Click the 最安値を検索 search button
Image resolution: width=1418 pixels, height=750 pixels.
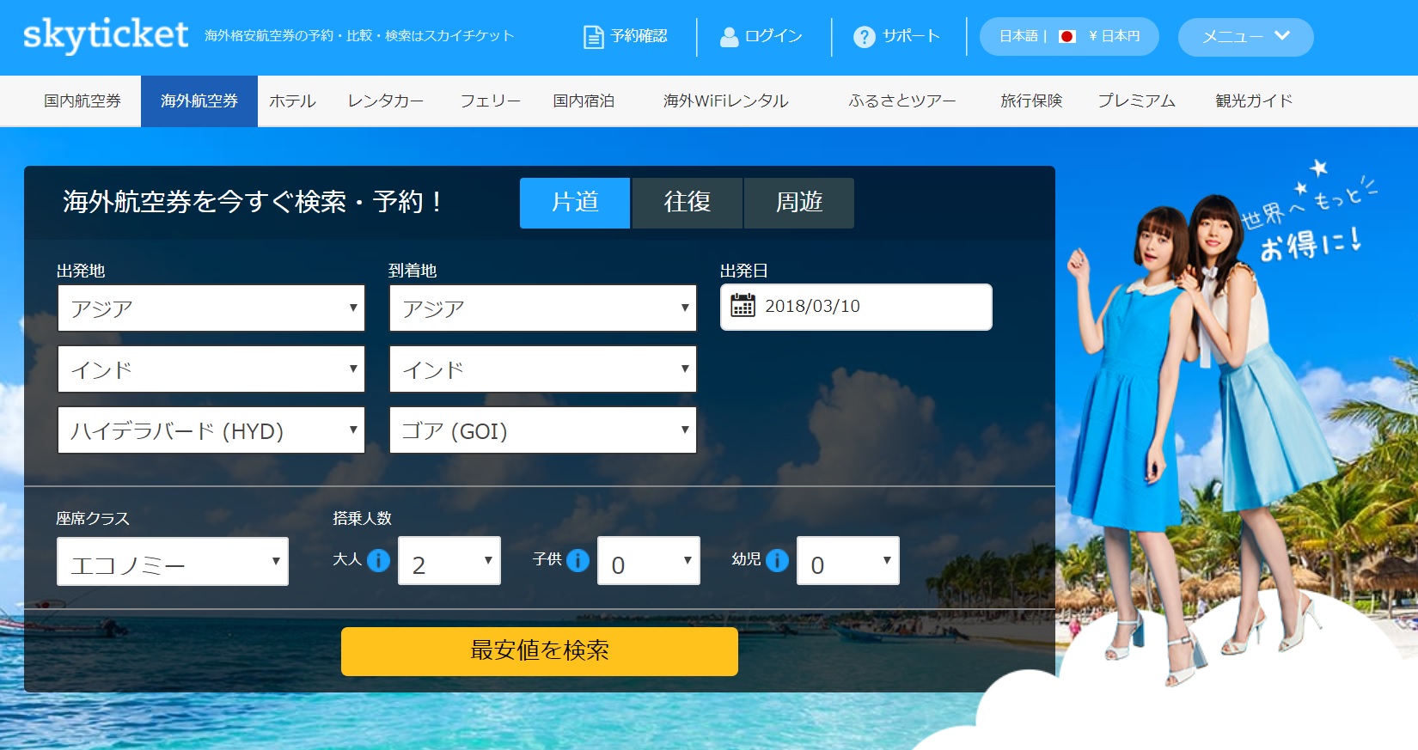tap(540, 651)
